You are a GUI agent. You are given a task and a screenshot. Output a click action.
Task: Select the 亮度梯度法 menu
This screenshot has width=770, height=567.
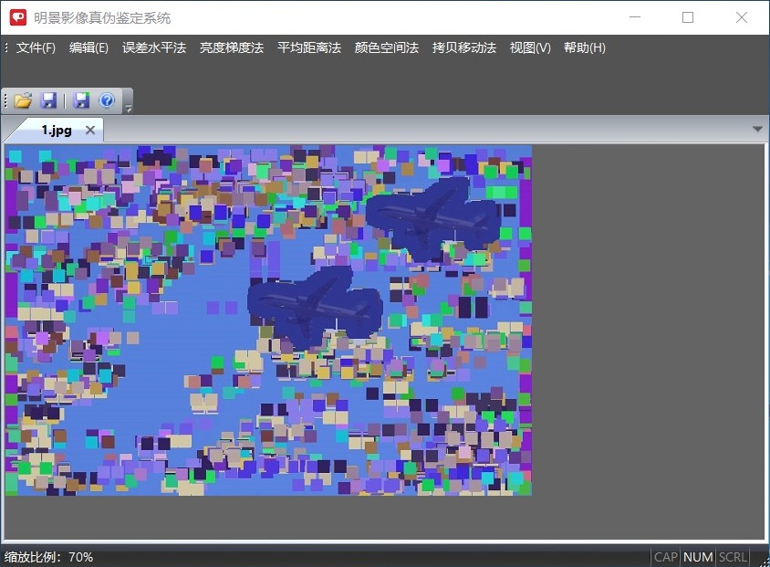tap(232, 47)
